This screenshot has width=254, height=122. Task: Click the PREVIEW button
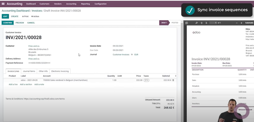(x=20, y=23)
